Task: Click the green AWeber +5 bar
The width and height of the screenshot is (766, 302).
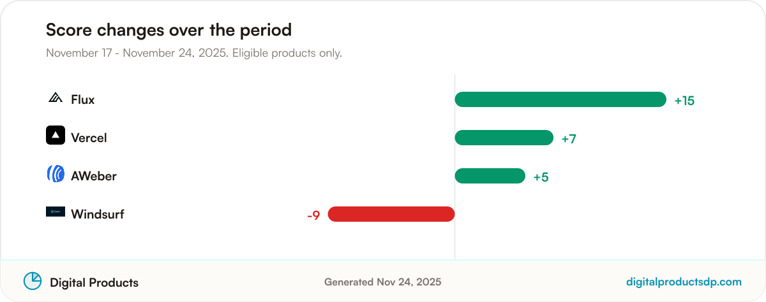Action: [490, 176]
